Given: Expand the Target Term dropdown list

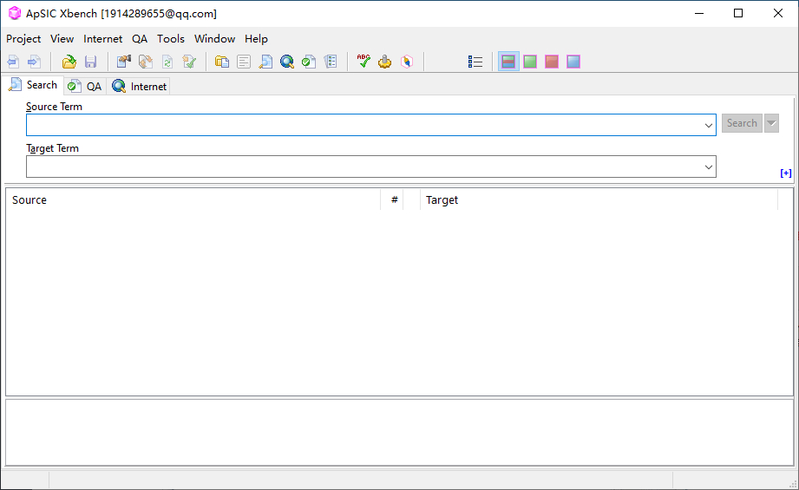Looking at the screenshot, I should 708,167.
